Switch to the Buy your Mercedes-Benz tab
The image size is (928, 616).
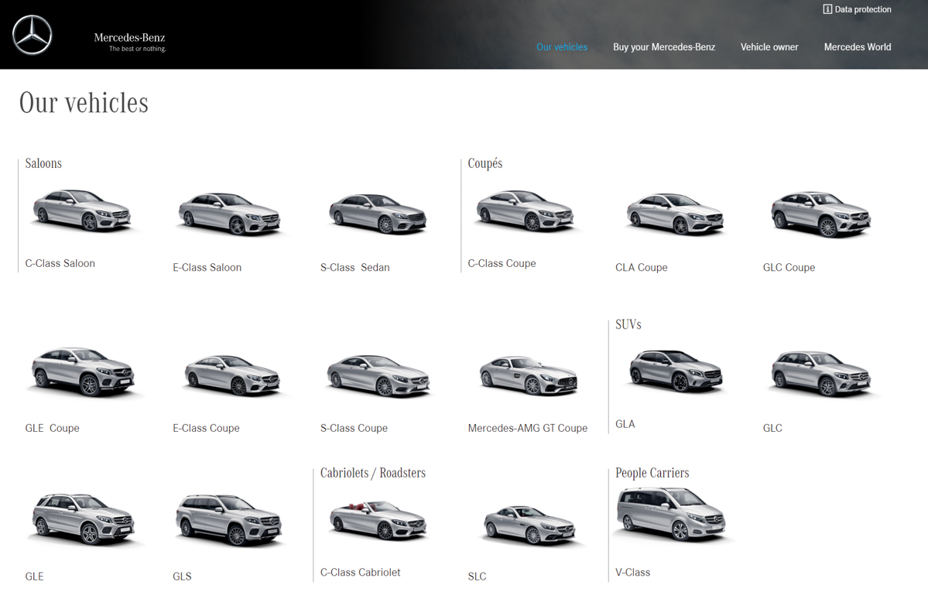(x=664, y=47)
